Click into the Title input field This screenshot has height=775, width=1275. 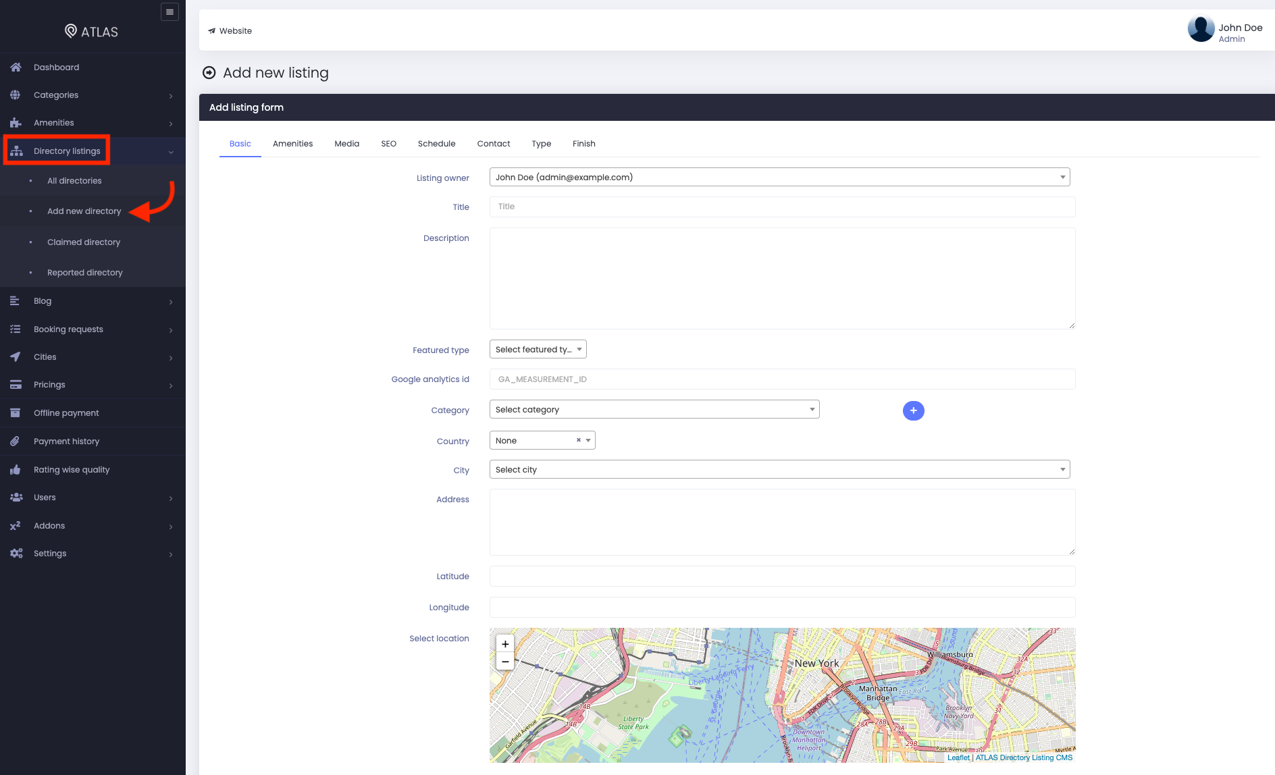[782, 207]
